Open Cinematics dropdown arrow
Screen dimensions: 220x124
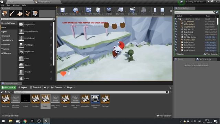pos(138,11)
